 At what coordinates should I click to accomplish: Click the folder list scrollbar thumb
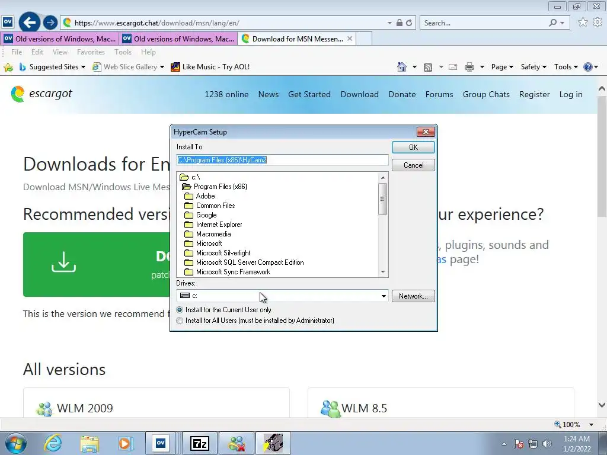click(382, 199)
